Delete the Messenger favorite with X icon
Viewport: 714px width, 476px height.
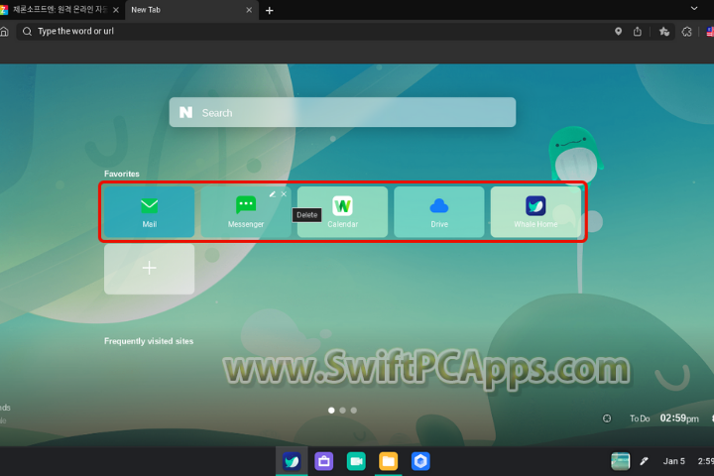(284, 194)
